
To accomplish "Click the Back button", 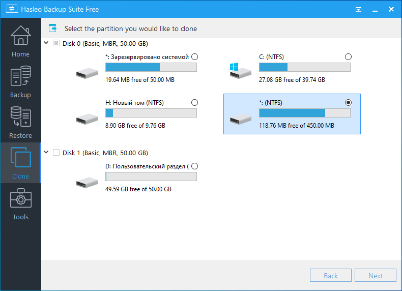I will [x=330, y=275].
